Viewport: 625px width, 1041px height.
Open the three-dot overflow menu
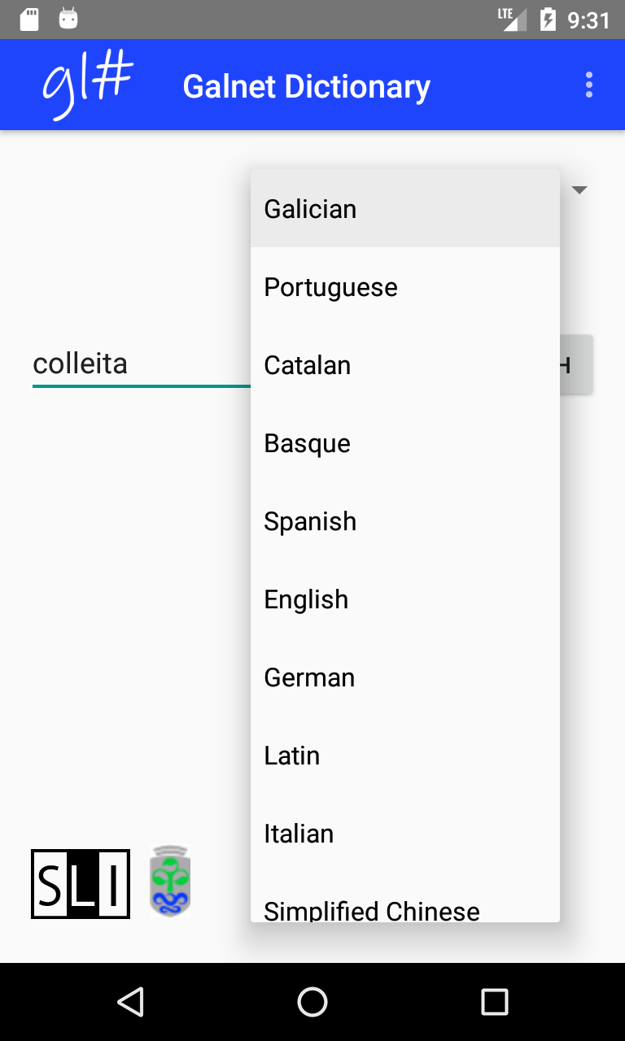click(x=589, y=85)
